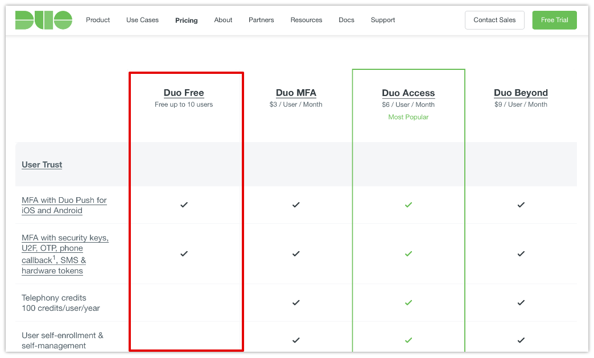
Task: Open the Docs page
Action: (346, 20)
